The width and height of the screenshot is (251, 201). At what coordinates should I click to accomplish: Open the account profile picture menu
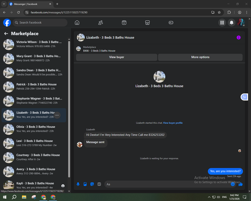241,23
